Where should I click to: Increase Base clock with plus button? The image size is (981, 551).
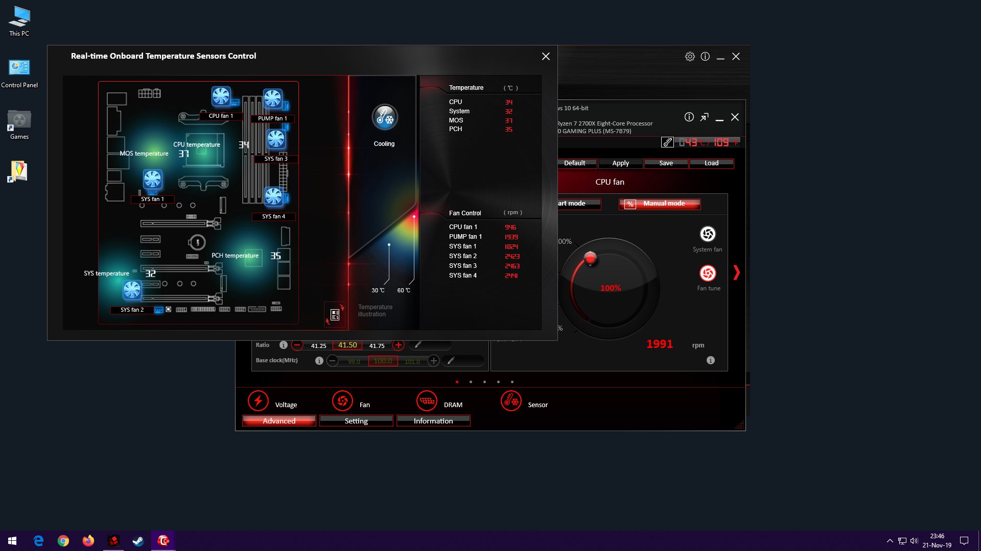434,361
